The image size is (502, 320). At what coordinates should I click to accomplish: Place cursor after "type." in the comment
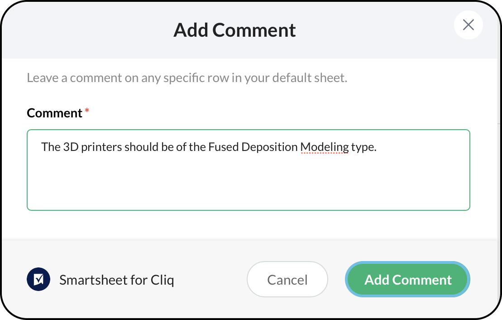point(378,147)
